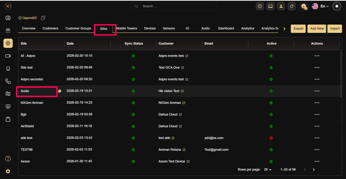Copy the Qaprod02 name with copy icon
Viewport: 346px width, 179px height.
coord(43,18)
